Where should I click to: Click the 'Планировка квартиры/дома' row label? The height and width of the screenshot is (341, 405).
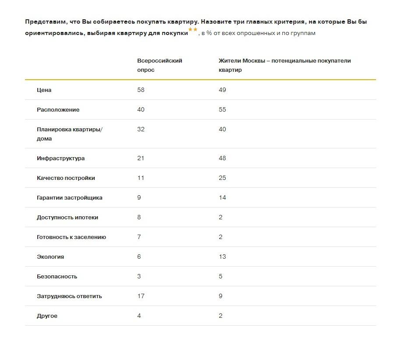pyautogui.click(x=69, y=134)
